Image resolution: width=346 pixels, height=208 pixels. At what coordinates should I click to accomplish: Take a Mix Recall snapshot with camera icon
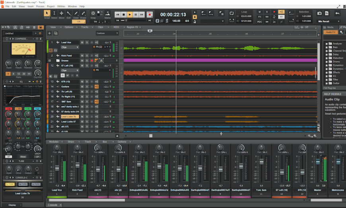[x=319, y=13]
